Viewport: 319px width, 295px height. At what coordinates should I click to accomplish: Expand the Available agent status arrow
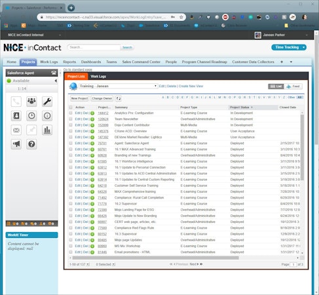56,81
